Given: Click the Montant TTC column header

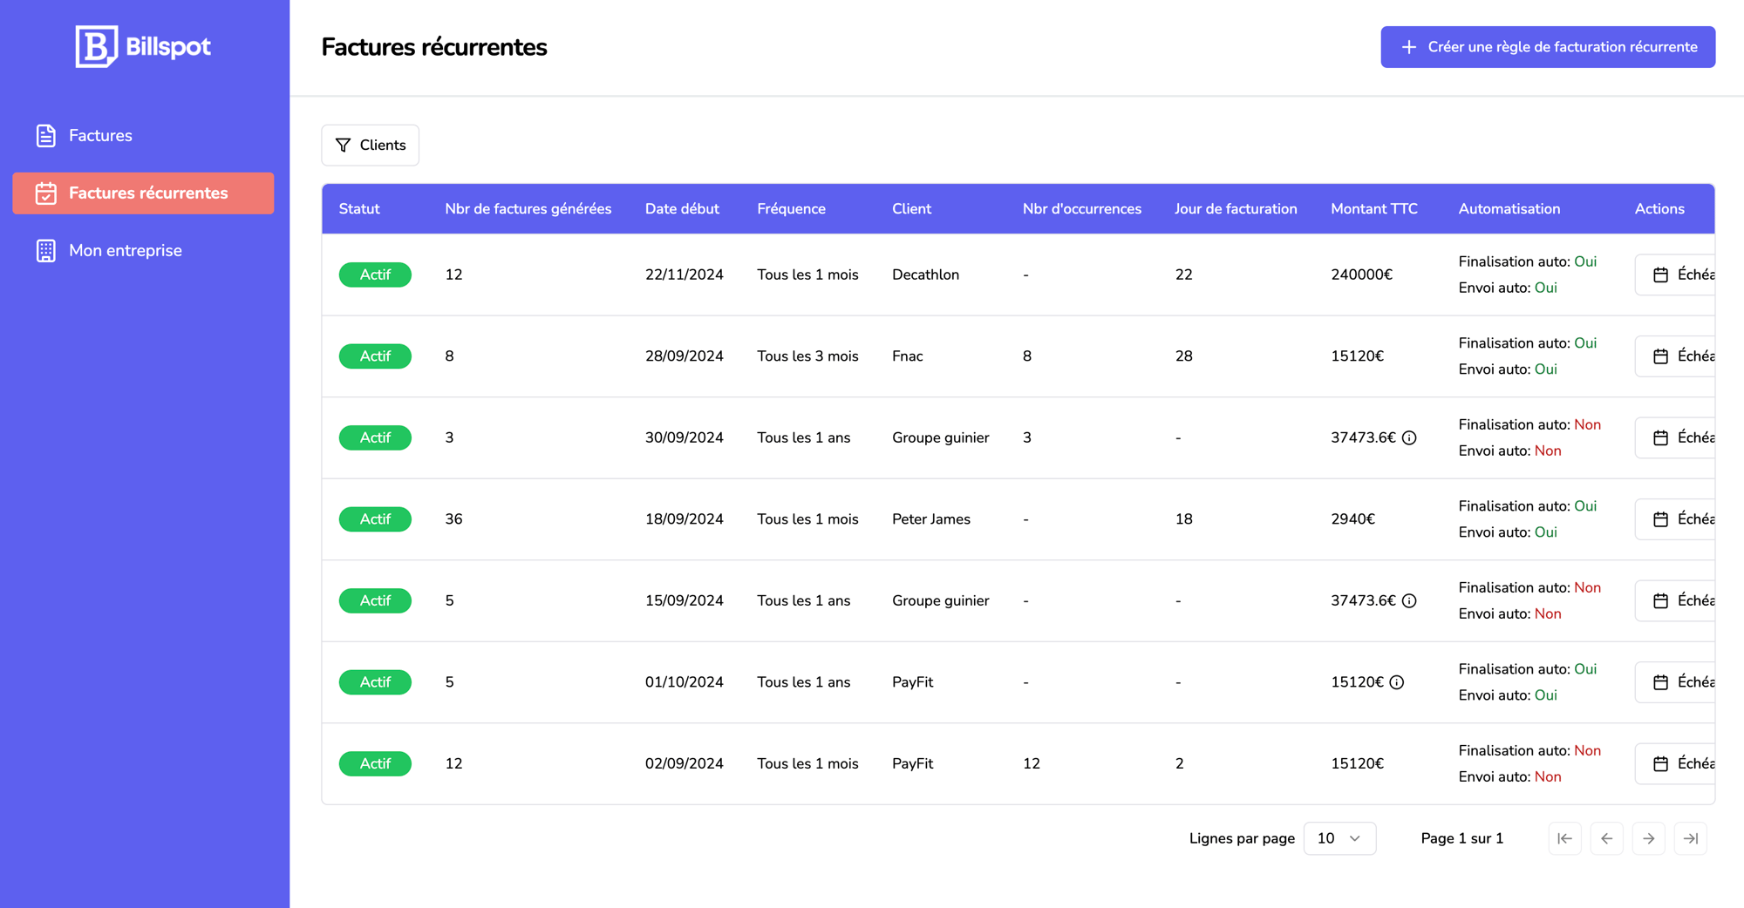Looking at the screenshot, I should [1374, 209].
